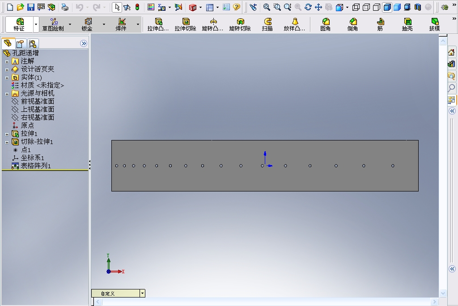This screenshot has width=458, height=306.
Task: Open dropdown arrow beside 特征
Action: [x=36, y=24]
